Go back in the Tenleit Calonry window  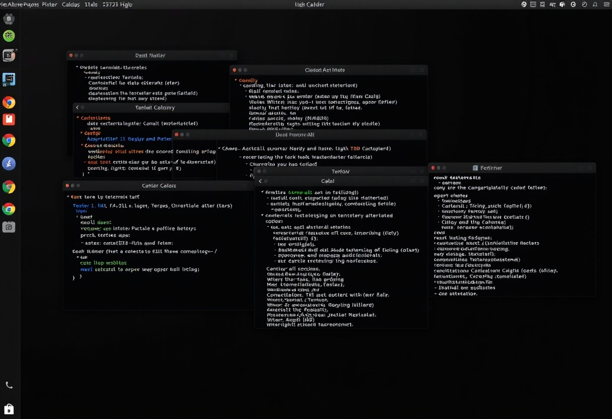pos(78,108)
